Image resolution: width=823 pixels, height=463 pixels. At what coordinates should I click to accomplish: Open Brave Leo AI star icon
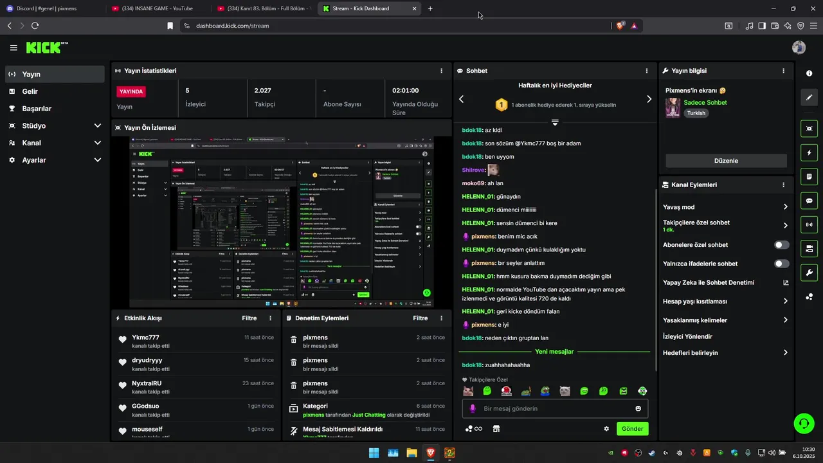(x=788, y=26)
